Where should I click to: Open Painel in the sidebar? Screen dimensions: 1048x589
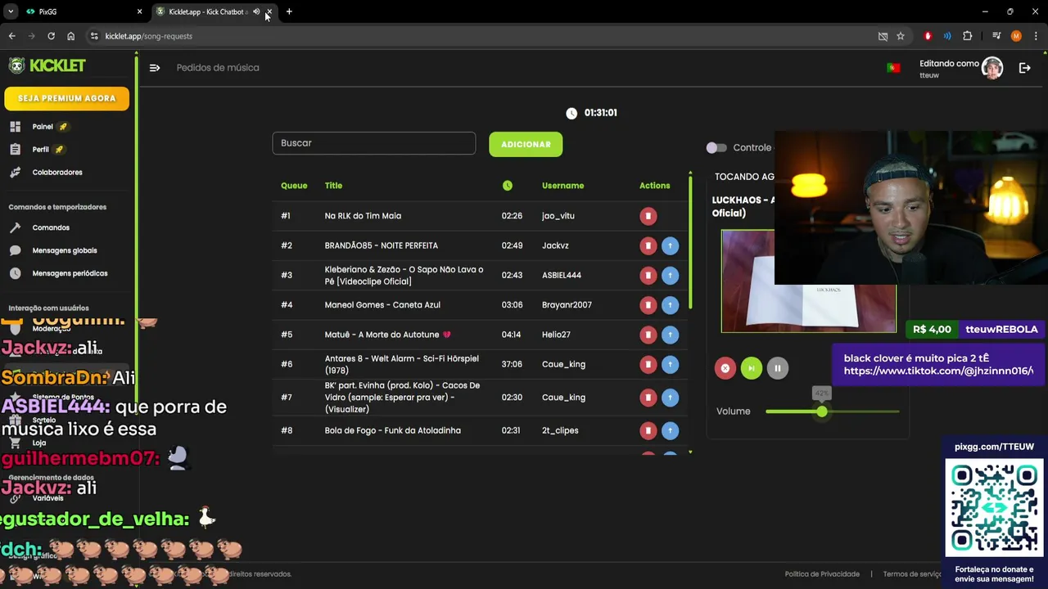pos(43,127)
